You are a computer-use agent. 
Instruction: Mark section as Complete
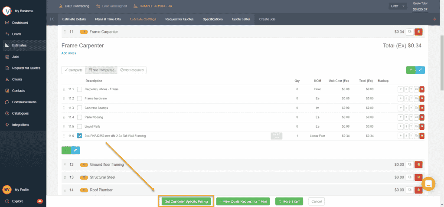coord(73,70)
